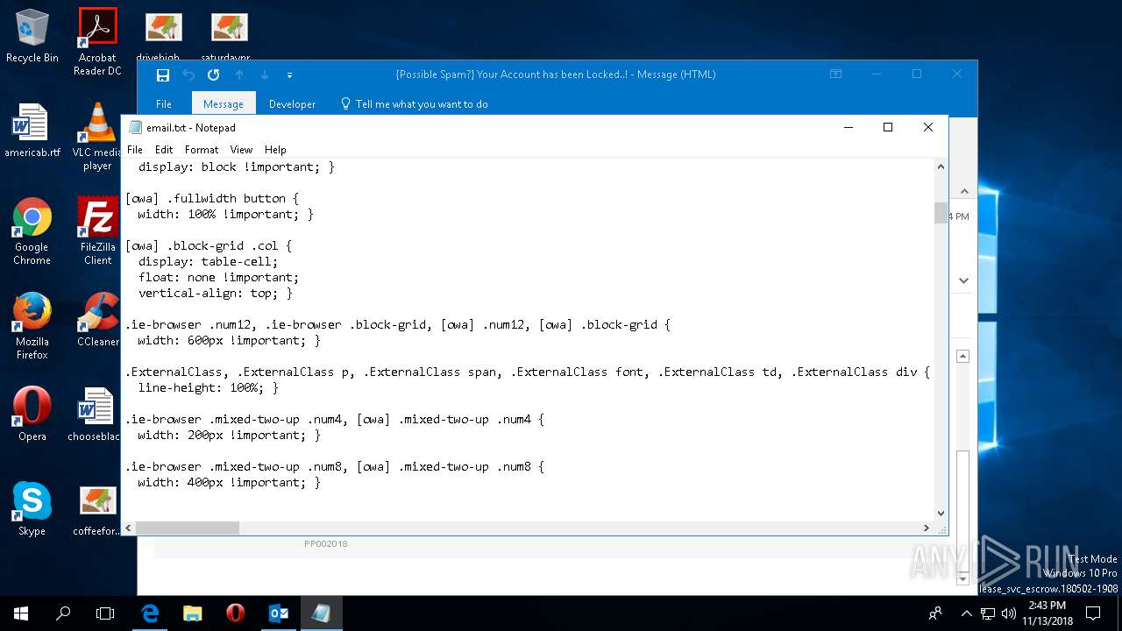The width and height of the screenshot is (1122, 631).
Task: Open Customize Quick Access Toolbar dropdown
Action: [289, 75]
